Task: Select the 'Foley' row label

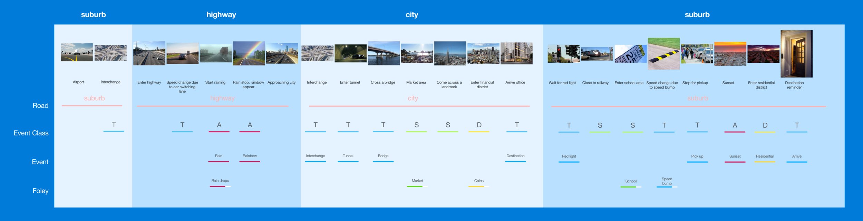Action: (40, 191)
